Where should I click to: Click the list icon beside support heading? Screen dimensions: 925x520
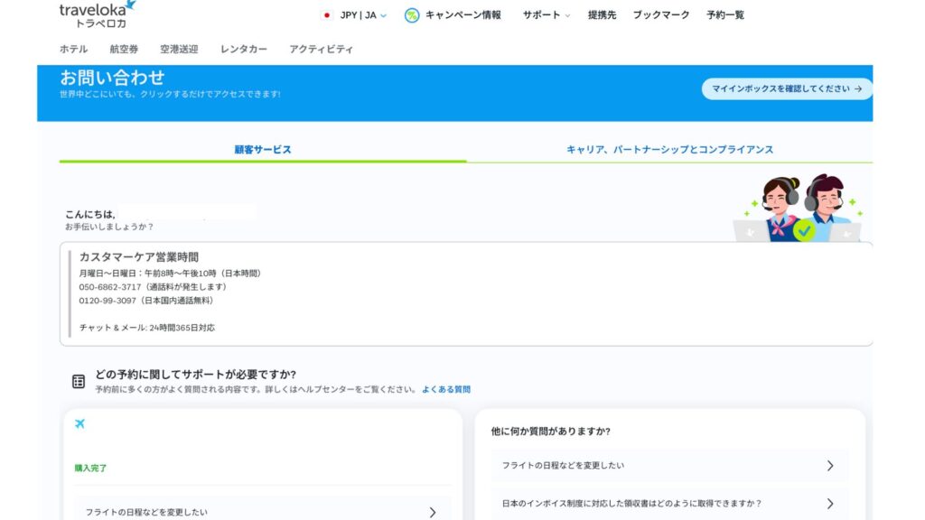pyautogui.click(x=79, y=381)
